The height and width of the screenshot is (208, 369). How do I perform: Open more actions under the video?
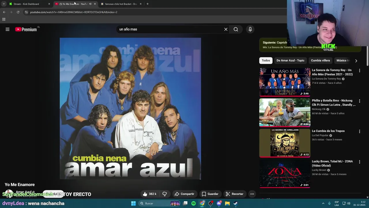click(x=252, y=194)
